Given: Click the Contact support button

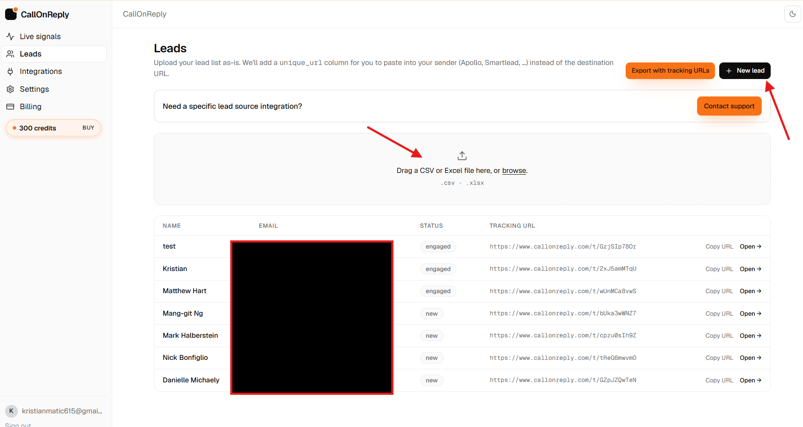Looking at the screenshot, I should (729, 106).
